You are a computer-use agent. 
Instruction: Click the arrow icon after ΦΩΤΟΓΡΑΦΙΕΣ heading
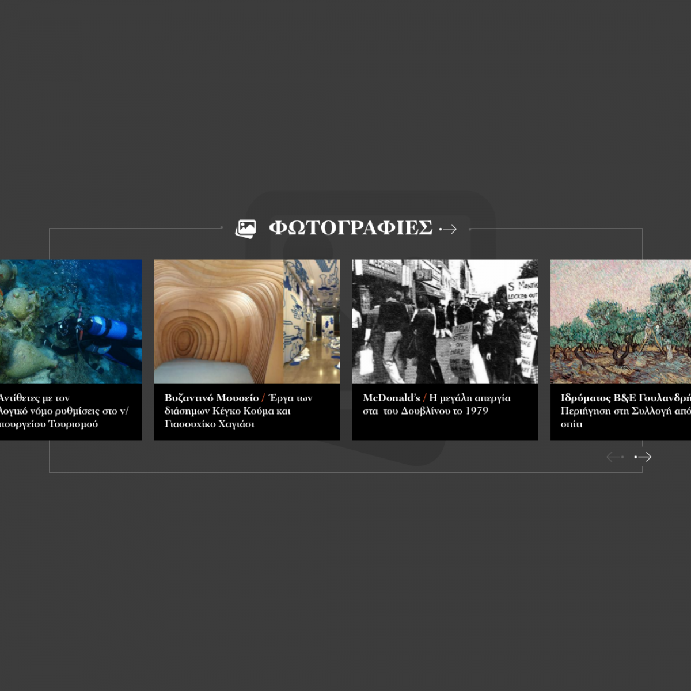[448, 229]
